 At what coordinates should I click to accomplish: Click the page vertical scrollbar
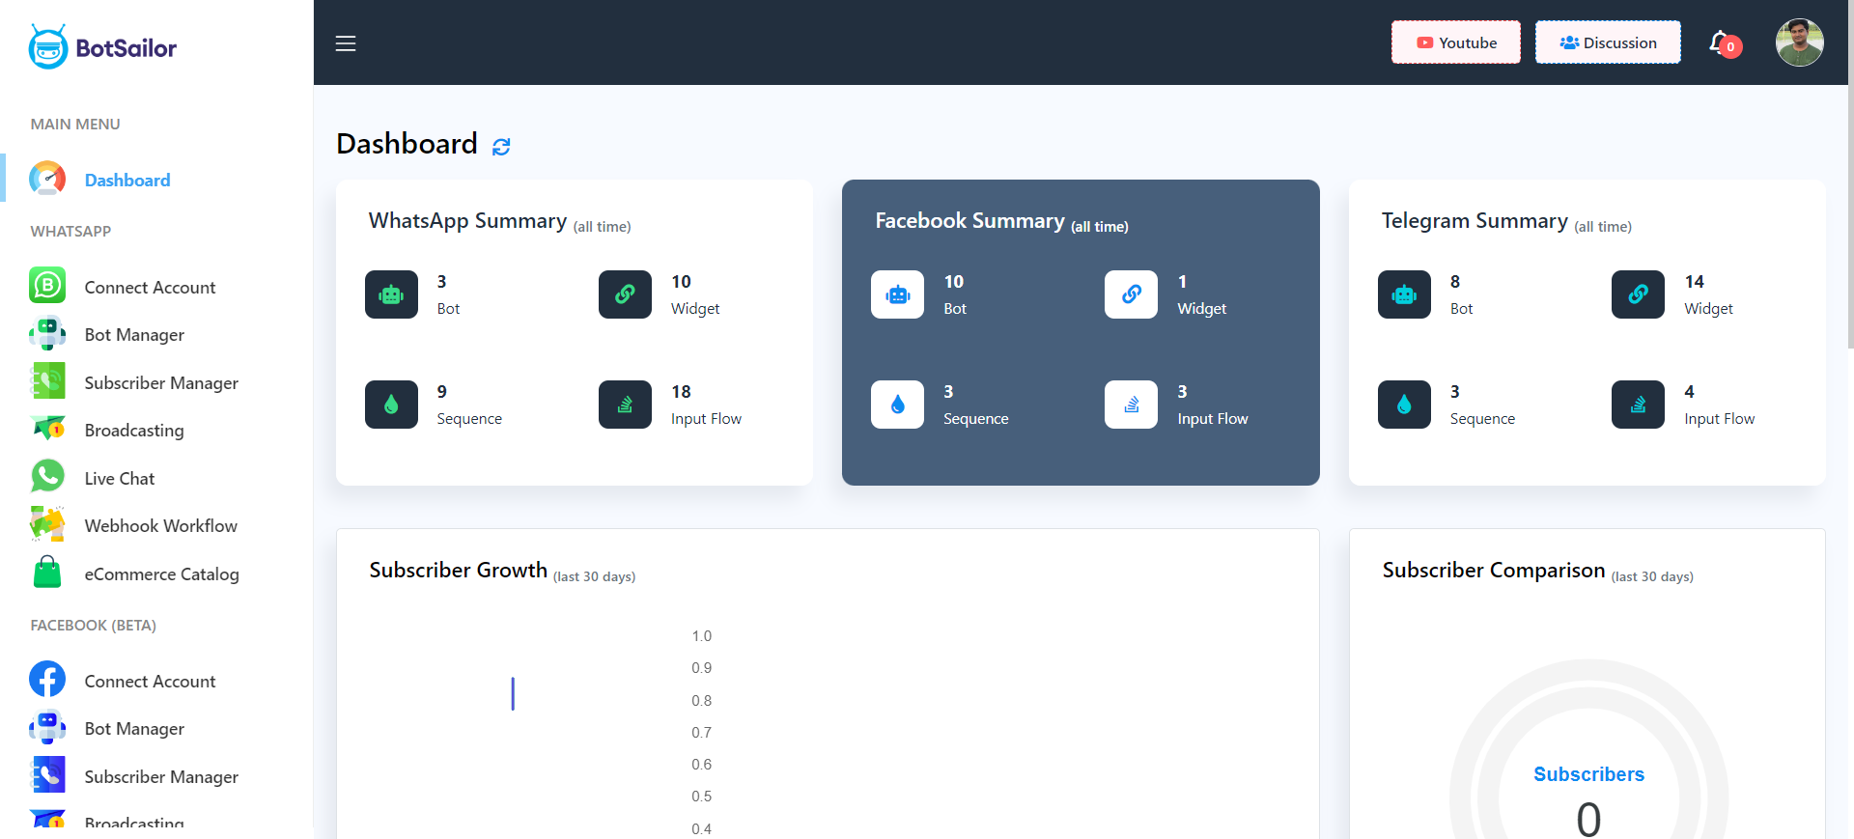pyautogui.click(x=1850, y=174)
